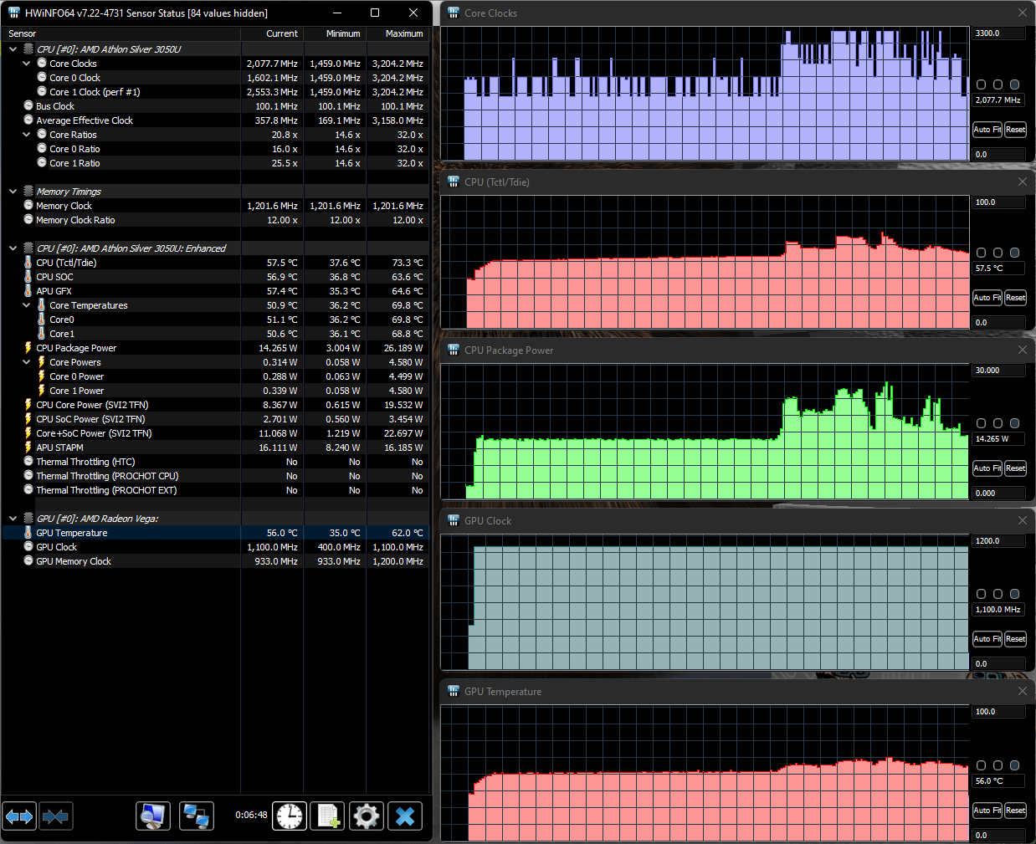This screenshot has width=1036, height=844.
Task: Select first radio button in CPU Package Power graph
Action: coord(982,423)
